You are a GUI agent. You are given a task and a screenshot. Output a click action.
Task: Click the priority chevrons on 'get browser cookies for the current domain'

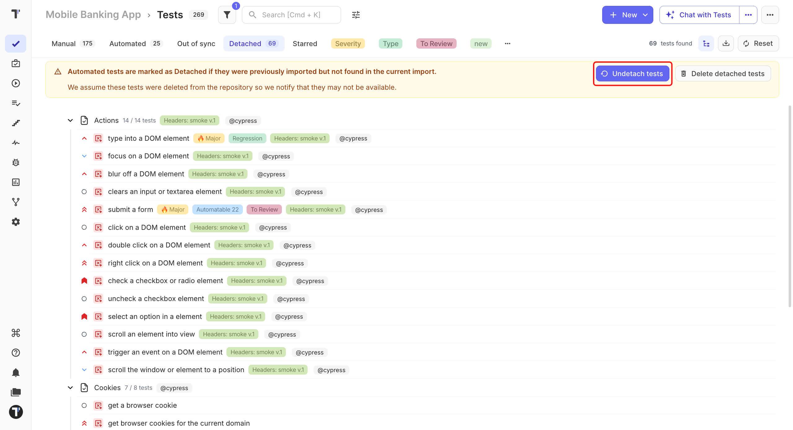[84, 423]
